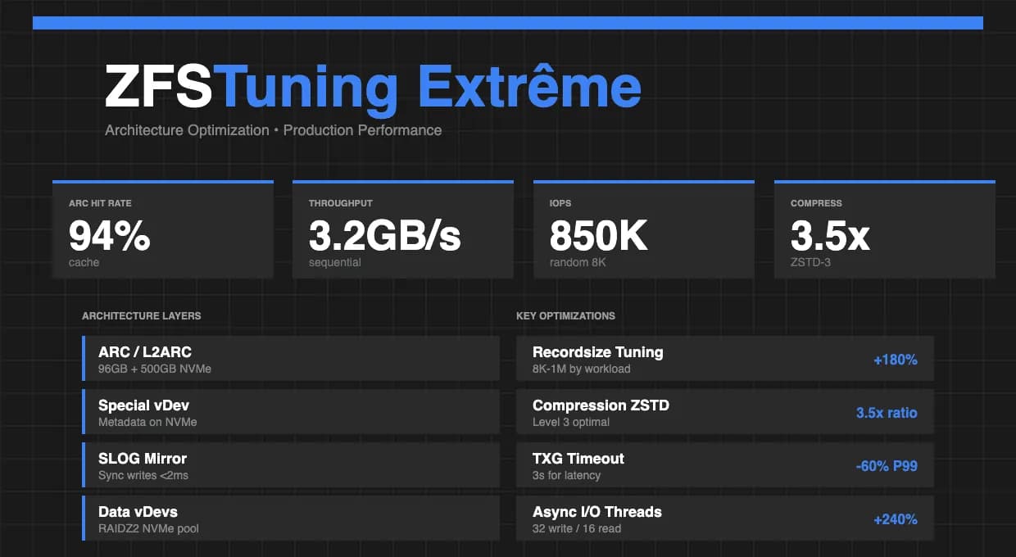
Task: Expand the Async I/O Threads row
Action: 725,518
